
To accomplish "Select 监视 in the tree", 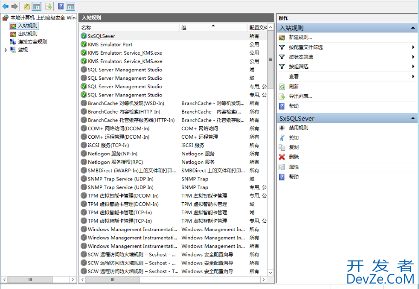I will (x=23, y=50).
